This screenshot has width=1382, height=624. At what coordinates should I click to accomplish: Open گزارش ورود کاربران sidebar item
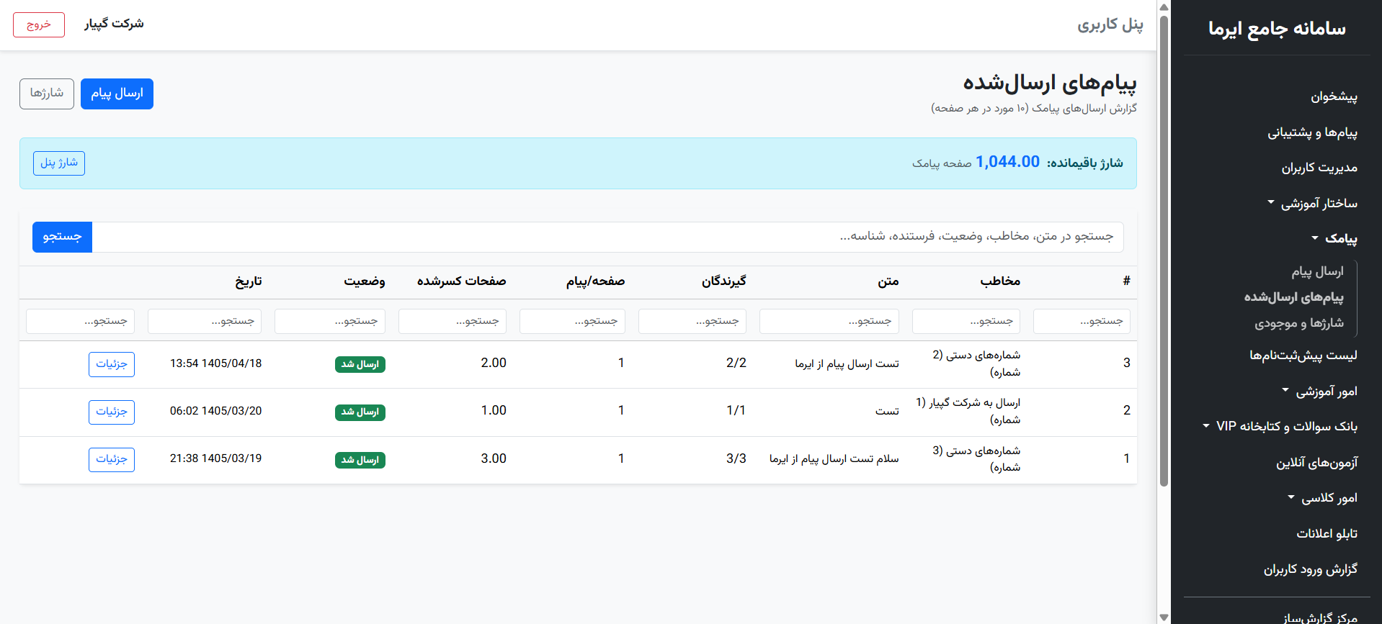1311,569
